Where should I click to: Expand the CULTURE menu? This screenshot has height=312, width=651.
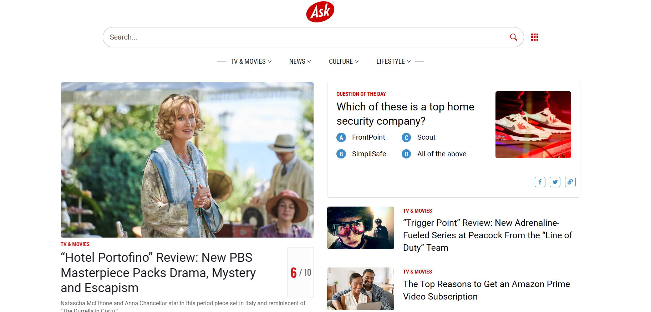click(344, 62)
